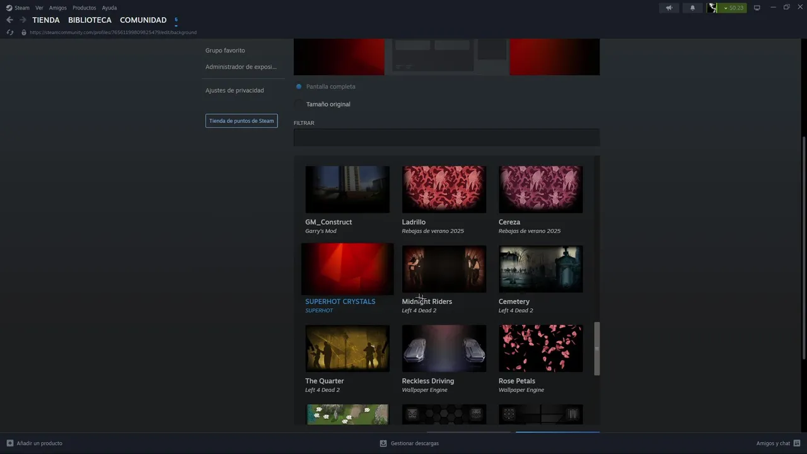Viewport: 807px width, 454px height.
Task: Click the background preview image at the top
Action: tap(446, 57)
